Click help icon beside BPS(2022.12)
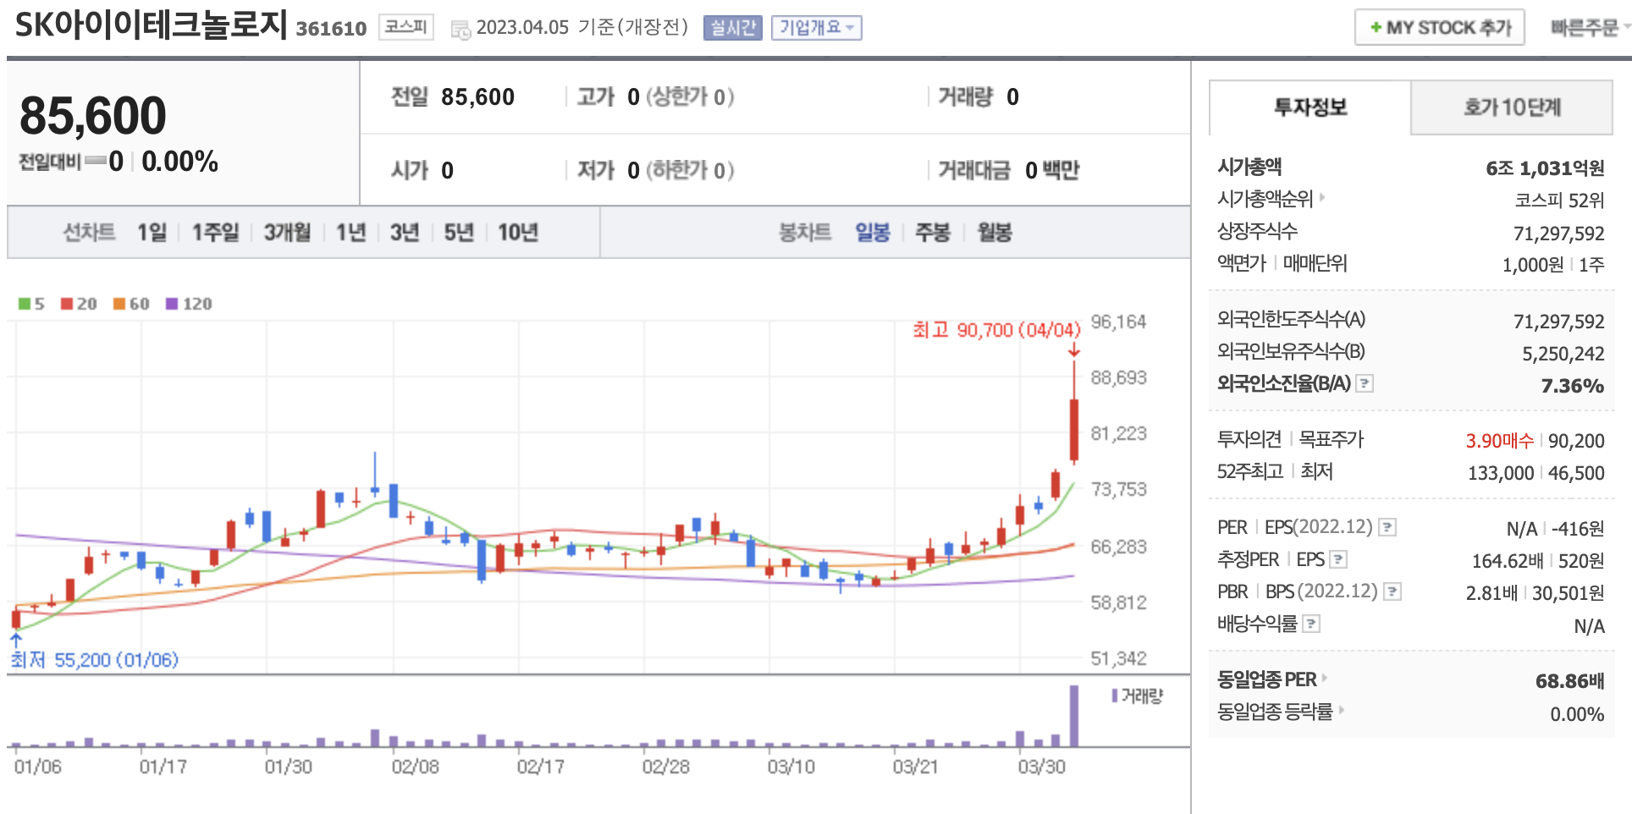The image size is (1632, 814). click(1392, 591)
